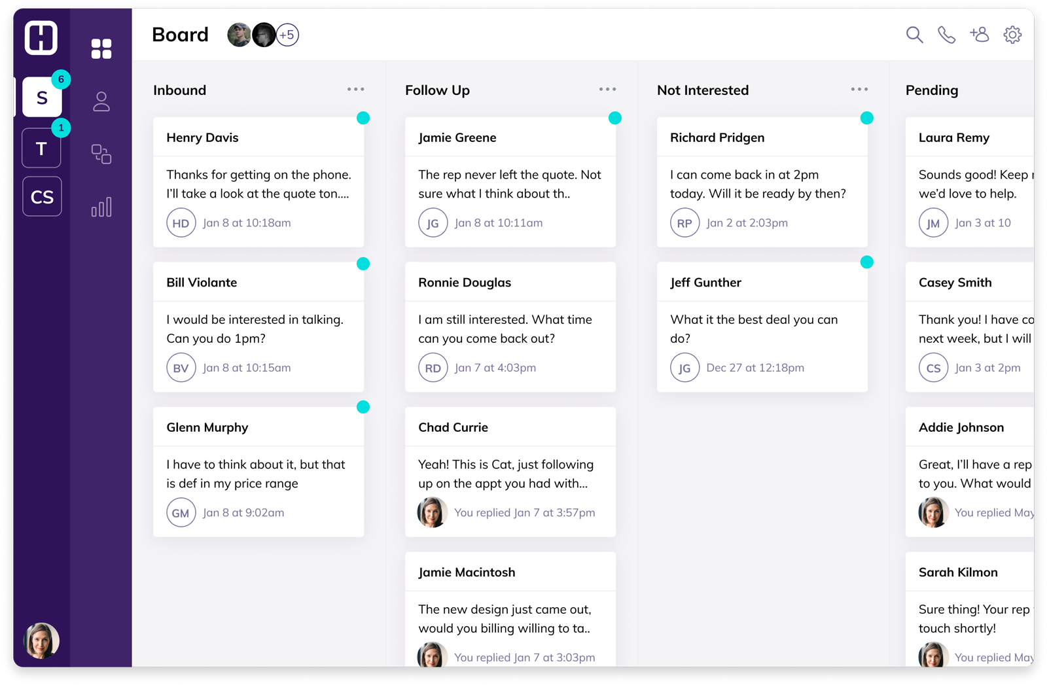Open search from the top toolbar
The image size is (1047, 685).
pyautogui.click(x=914, y=35)
